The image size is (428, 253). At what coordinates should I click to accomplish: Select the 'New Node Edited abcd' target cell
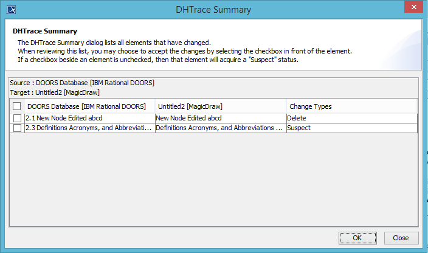click(x=221, y=118)
